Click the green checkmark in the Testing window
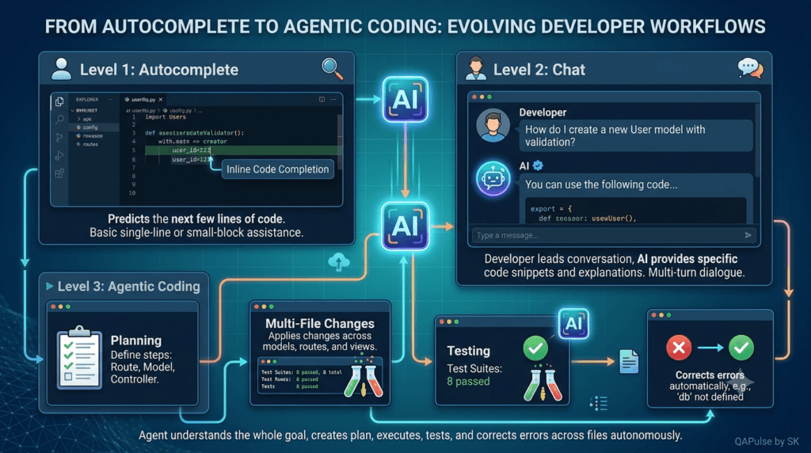This screenshot has height=453, width=811. [x=535, y=348]
